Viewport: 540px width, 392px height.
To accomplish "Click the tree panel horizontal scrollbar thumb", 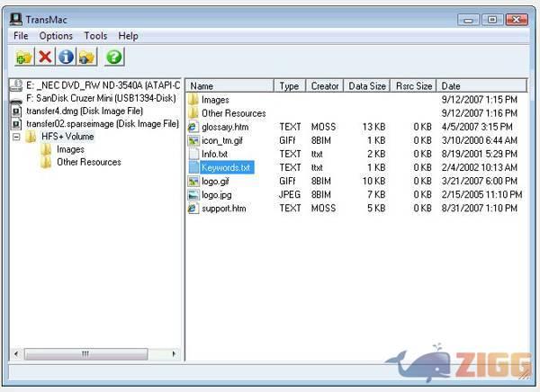I will (x=85, y=354).
